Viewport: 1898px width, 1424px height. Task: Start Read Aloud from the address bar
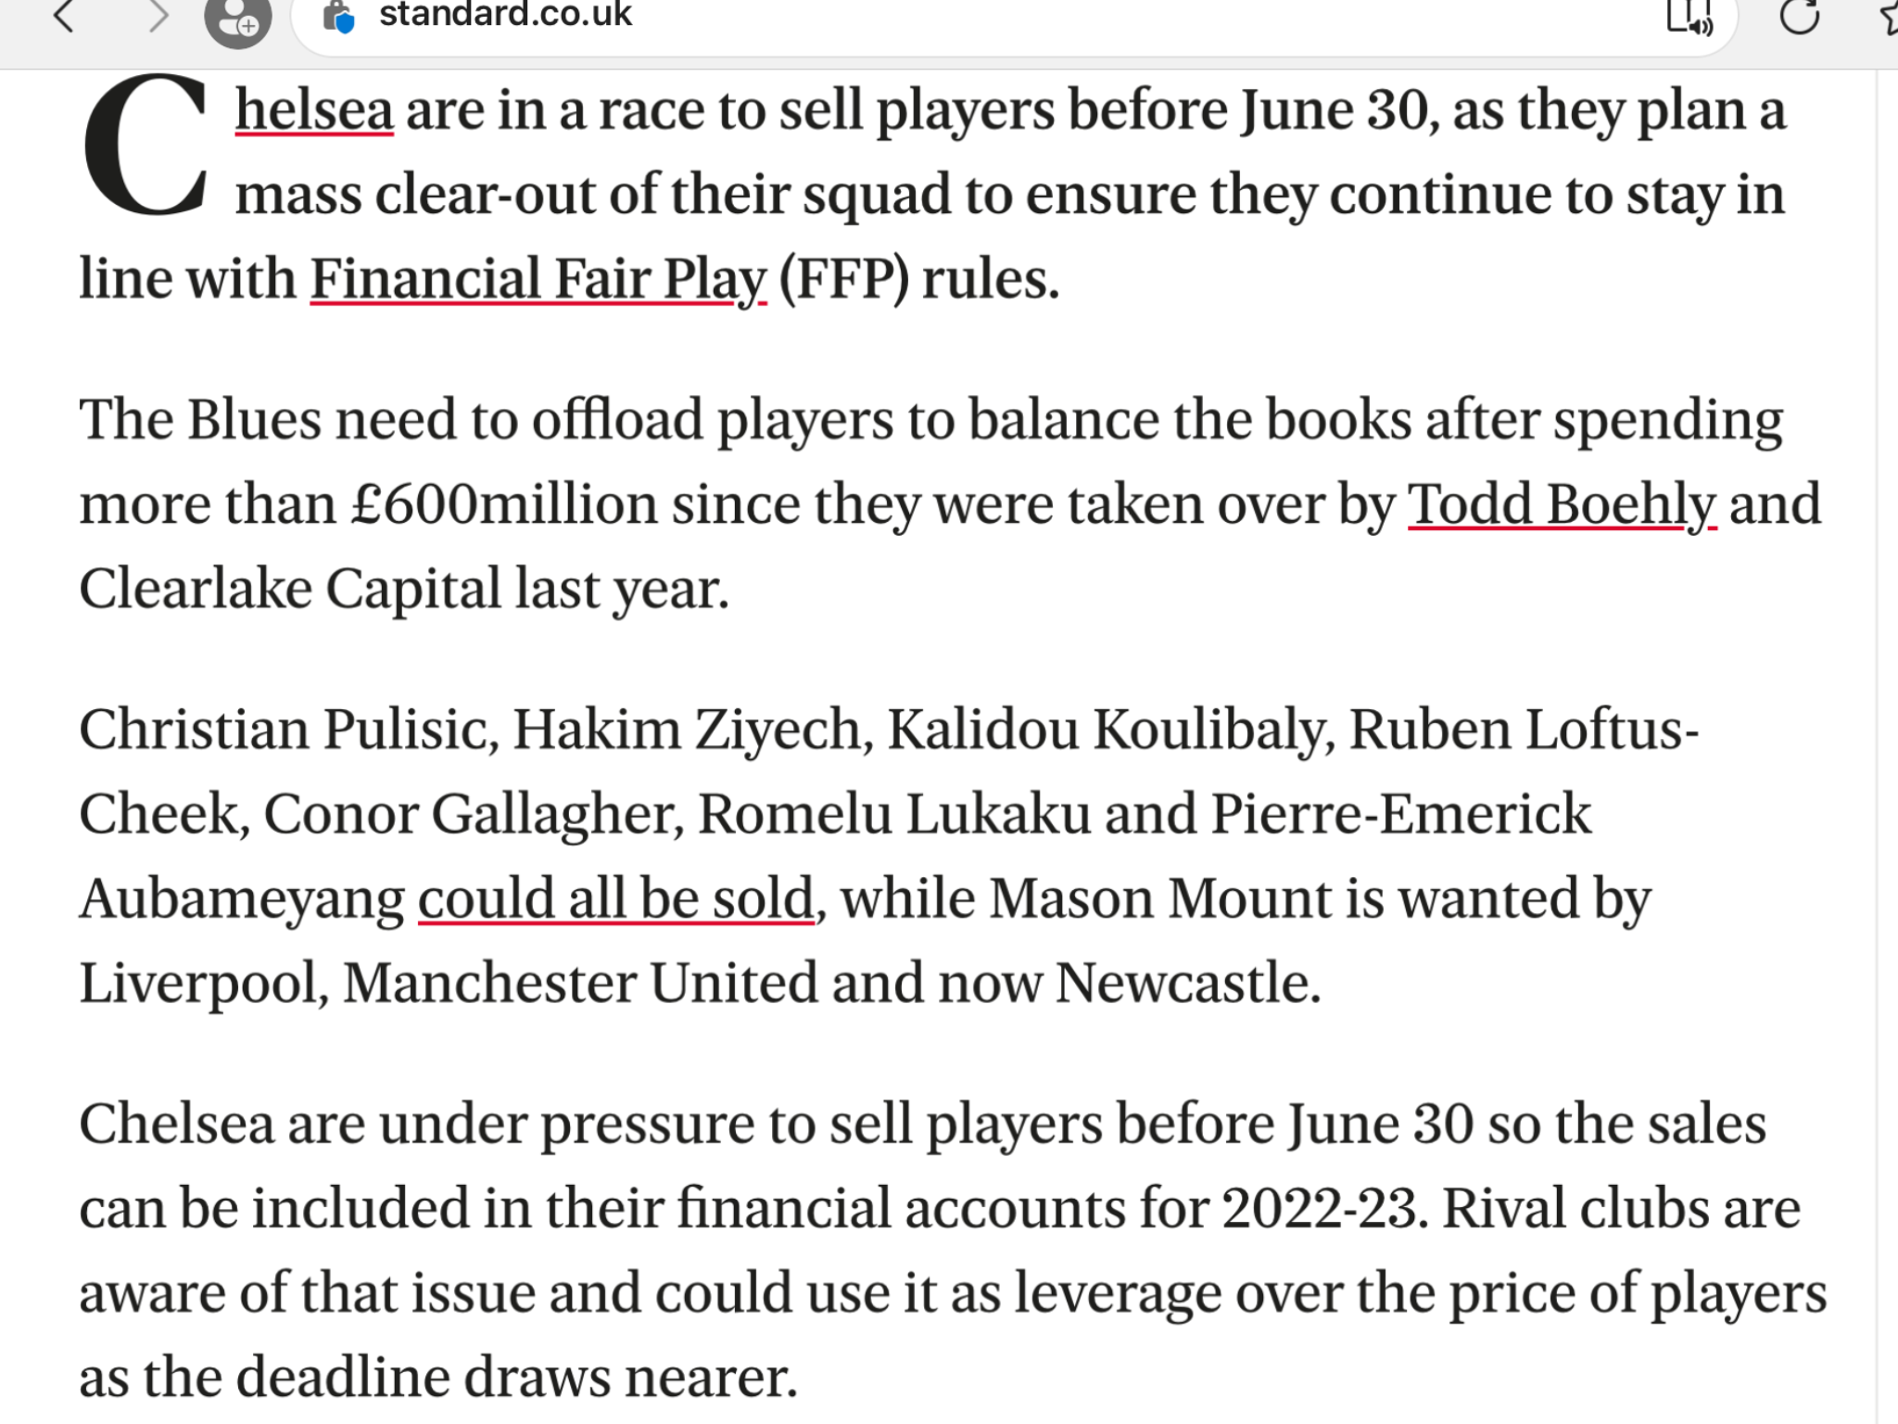(x=1689, y=17)
